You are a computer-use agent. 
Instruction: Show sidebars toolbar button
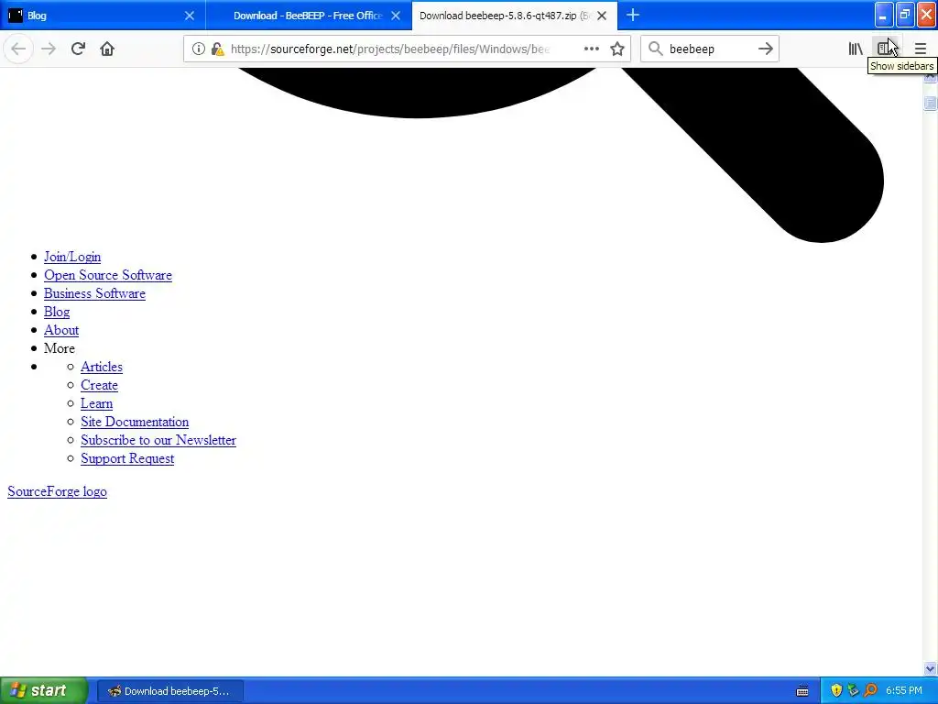pyautogui.click(x=886, y=49)
